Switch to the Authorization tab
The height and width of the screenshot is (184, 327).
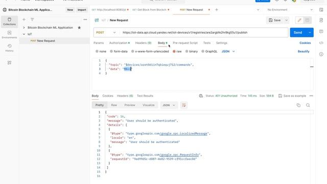click(x=119, y=43)
